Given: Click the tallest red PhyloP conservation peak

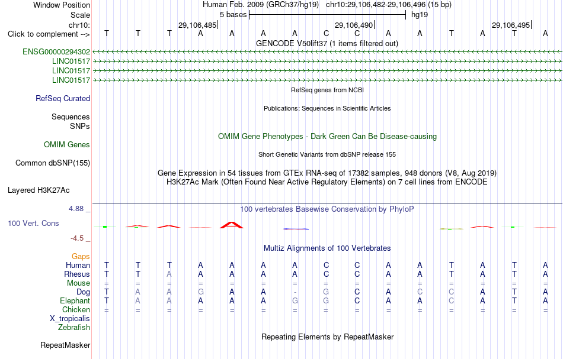Looking at the screenshot, I should tap(232, 225).
